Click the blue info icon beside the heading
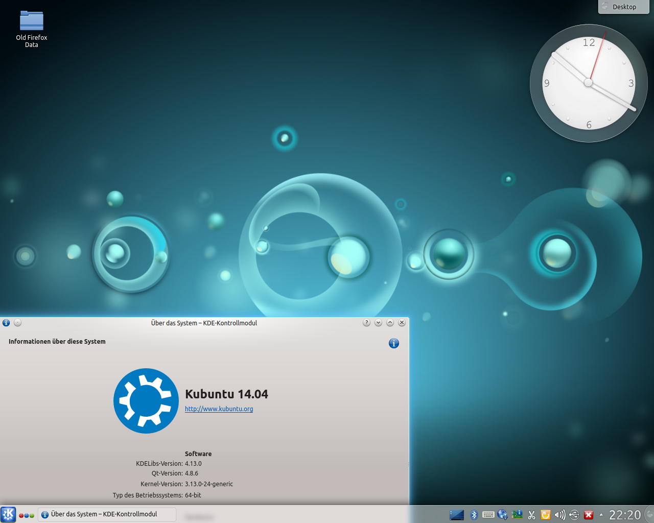This screenshot has height=523, width=654. pos(393,343)
